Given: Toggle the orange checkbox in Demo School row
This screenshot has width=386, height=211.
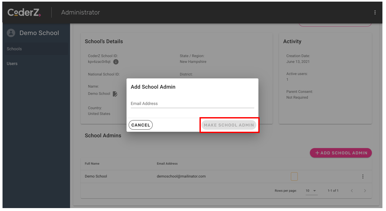Looking at the screenshot, I should (x=294, y=176).
